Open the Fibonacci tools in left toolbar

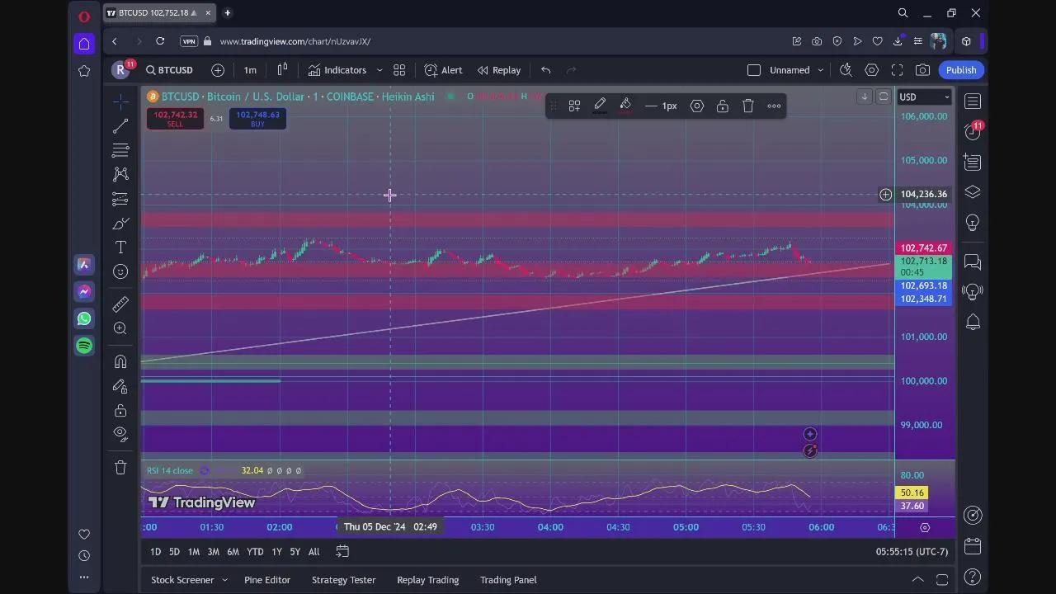click(120, 150)
